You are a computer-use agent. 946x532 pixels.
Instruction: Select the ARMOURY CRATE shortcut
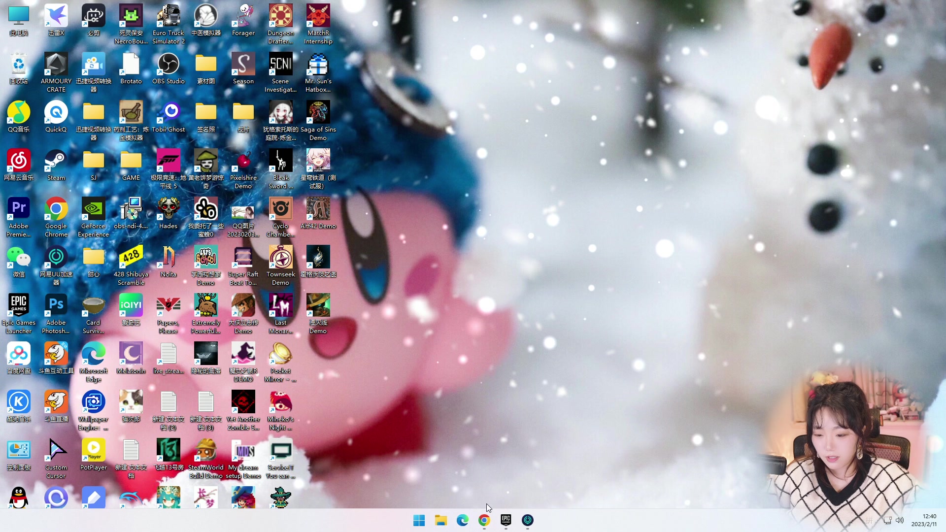click(x=56, y=73)
